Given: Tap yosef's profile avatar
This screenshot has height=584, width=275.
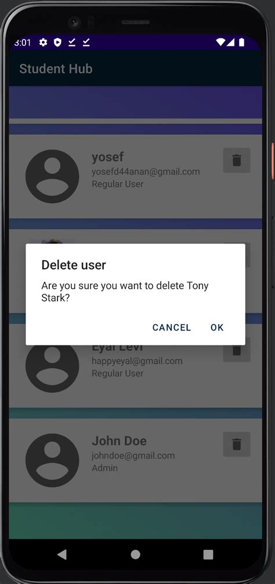Looking at the screenshot, I should coord(52,176).
